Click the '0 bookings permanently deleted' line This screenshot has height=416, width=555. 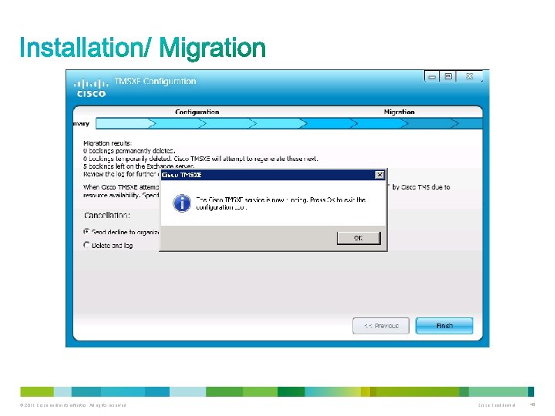(129, 151)
